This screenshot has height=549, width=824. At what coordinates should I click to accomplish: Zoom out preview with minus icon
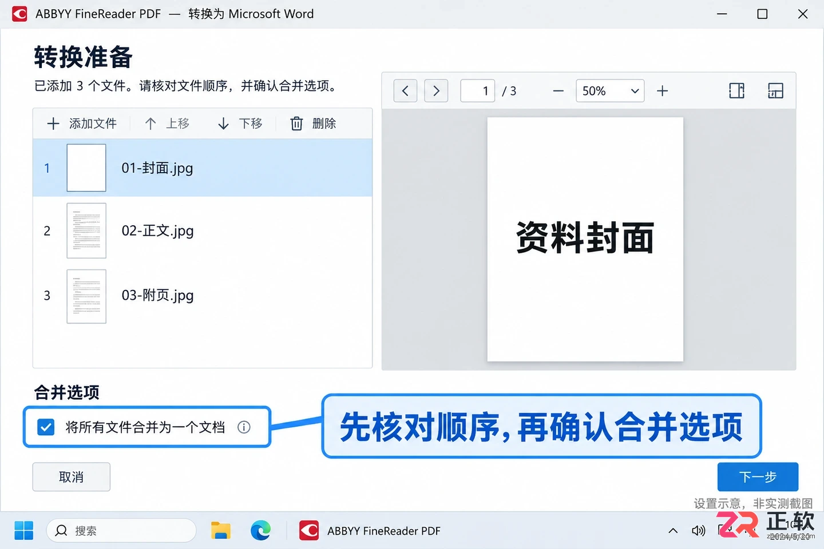coord(558,91)
